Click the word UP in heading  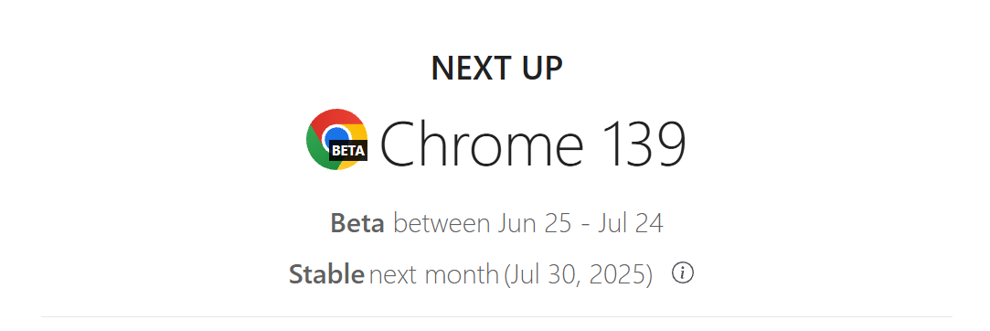pos(543,68)
